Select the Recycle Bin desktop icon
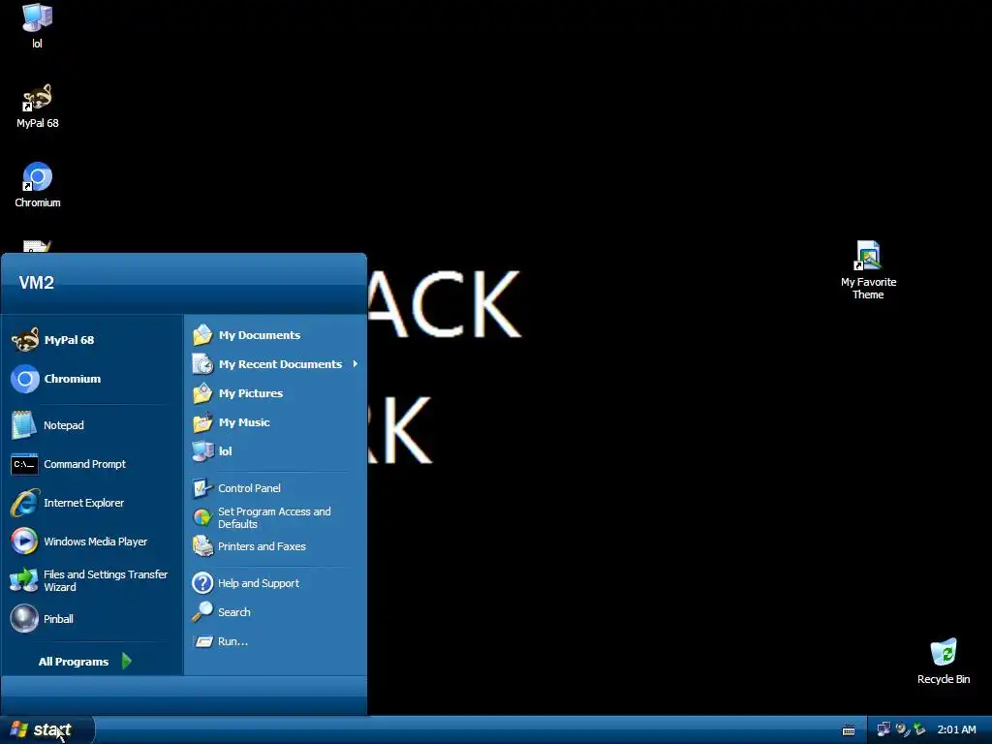 944,661
